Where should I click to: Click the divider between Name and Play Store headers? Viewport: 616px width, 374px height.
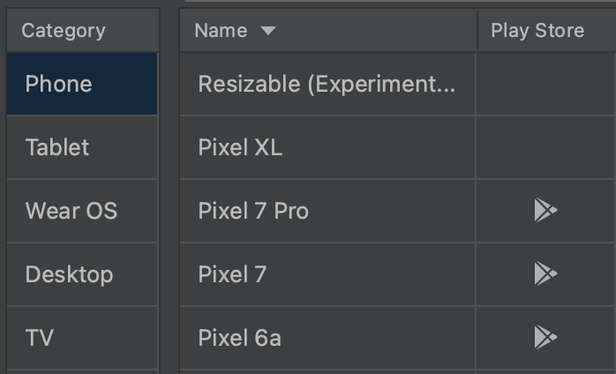[477, 31]
